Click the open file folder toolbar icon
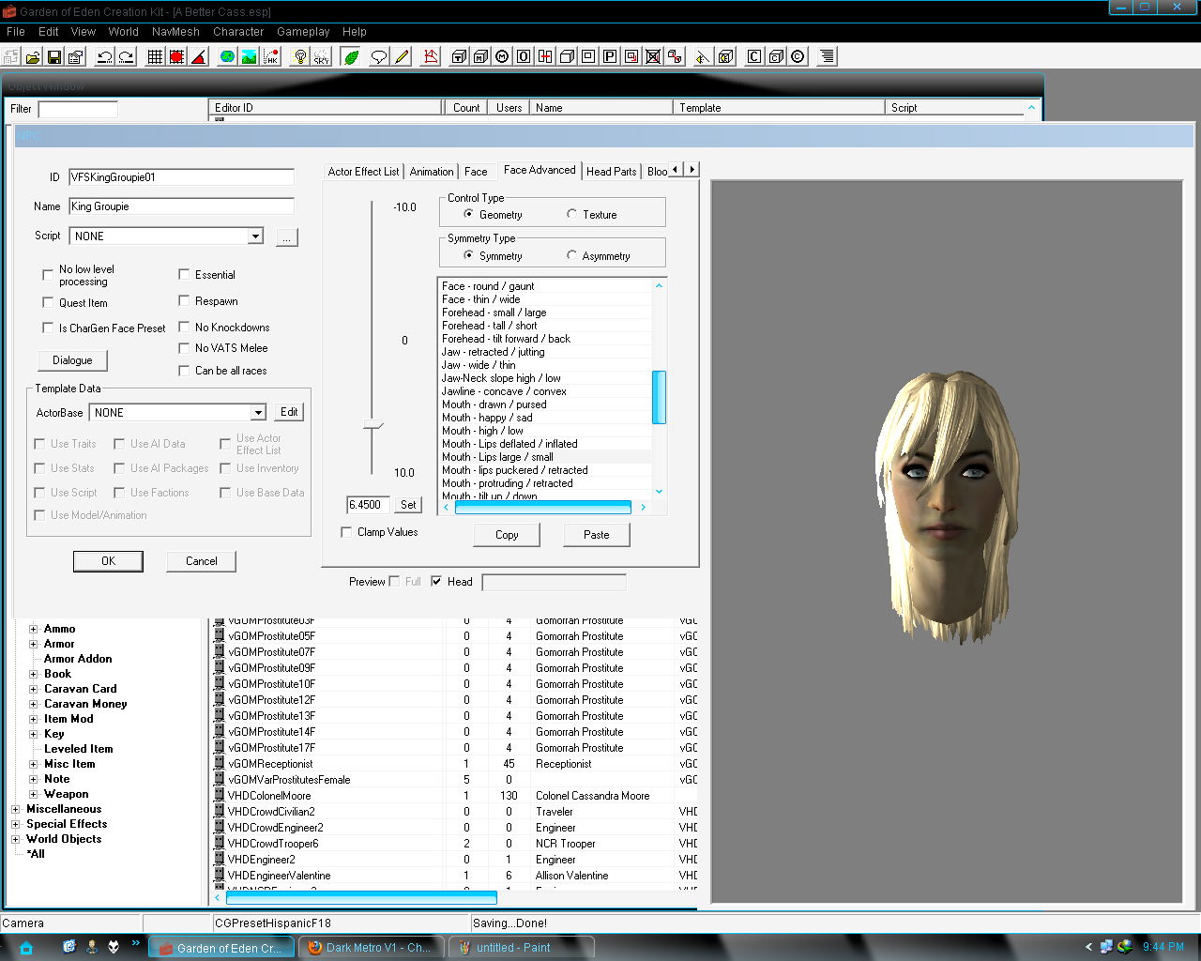This screenshot has height=961, width=1201. click(33, 56)
